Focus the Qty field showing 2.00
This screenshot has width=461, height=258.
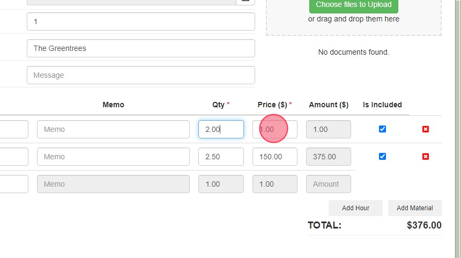click(x=221, y=129)
